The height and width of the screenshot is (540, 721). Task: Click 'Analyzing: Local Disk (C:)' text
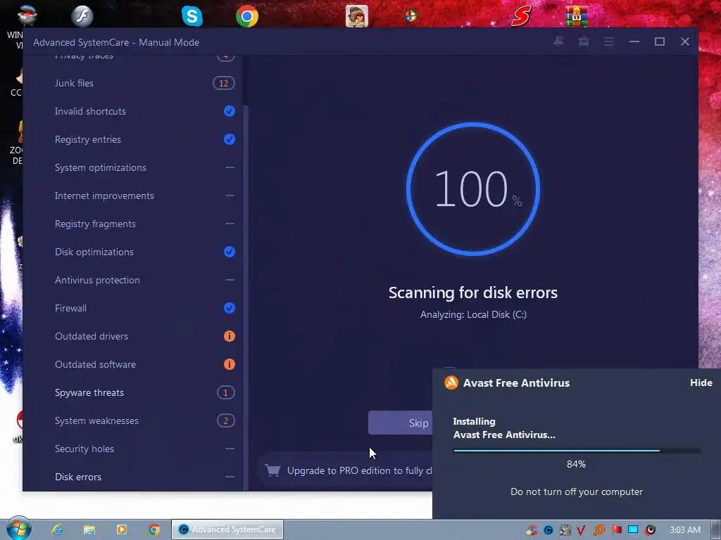[x=473, y=314]
